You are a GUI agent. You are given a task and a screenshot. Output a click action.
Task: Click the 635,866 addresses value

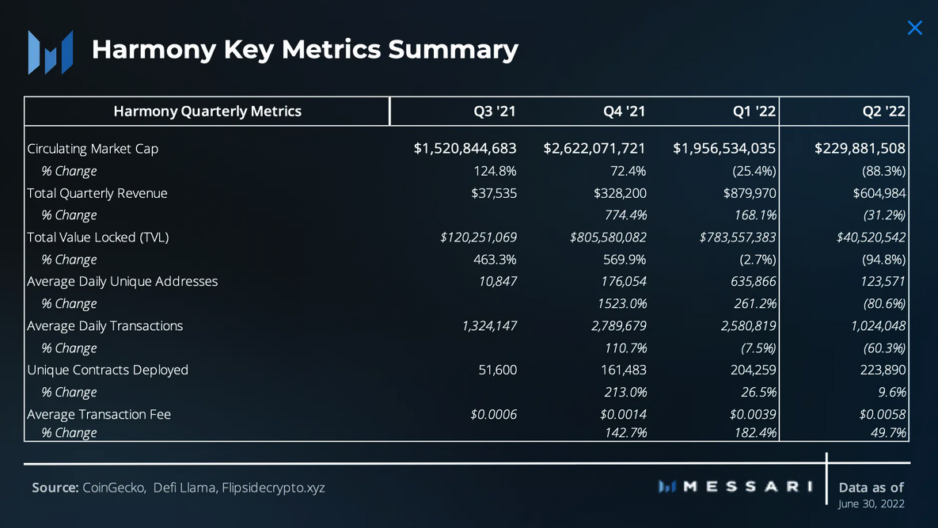click(x=754, y=282)
